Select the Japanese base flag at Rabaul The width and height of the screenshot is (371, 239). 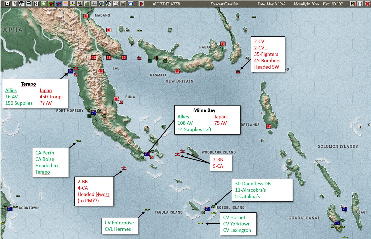pyautogui.click(x=223, y=44)
